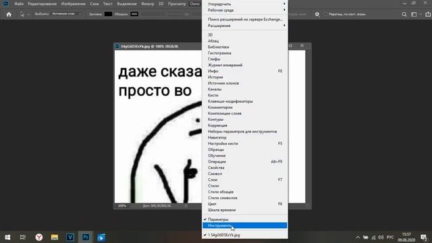The image size is (432, 243).
Task: Switch to Photoshop taskbar icon
Action: tap(86, 237)
